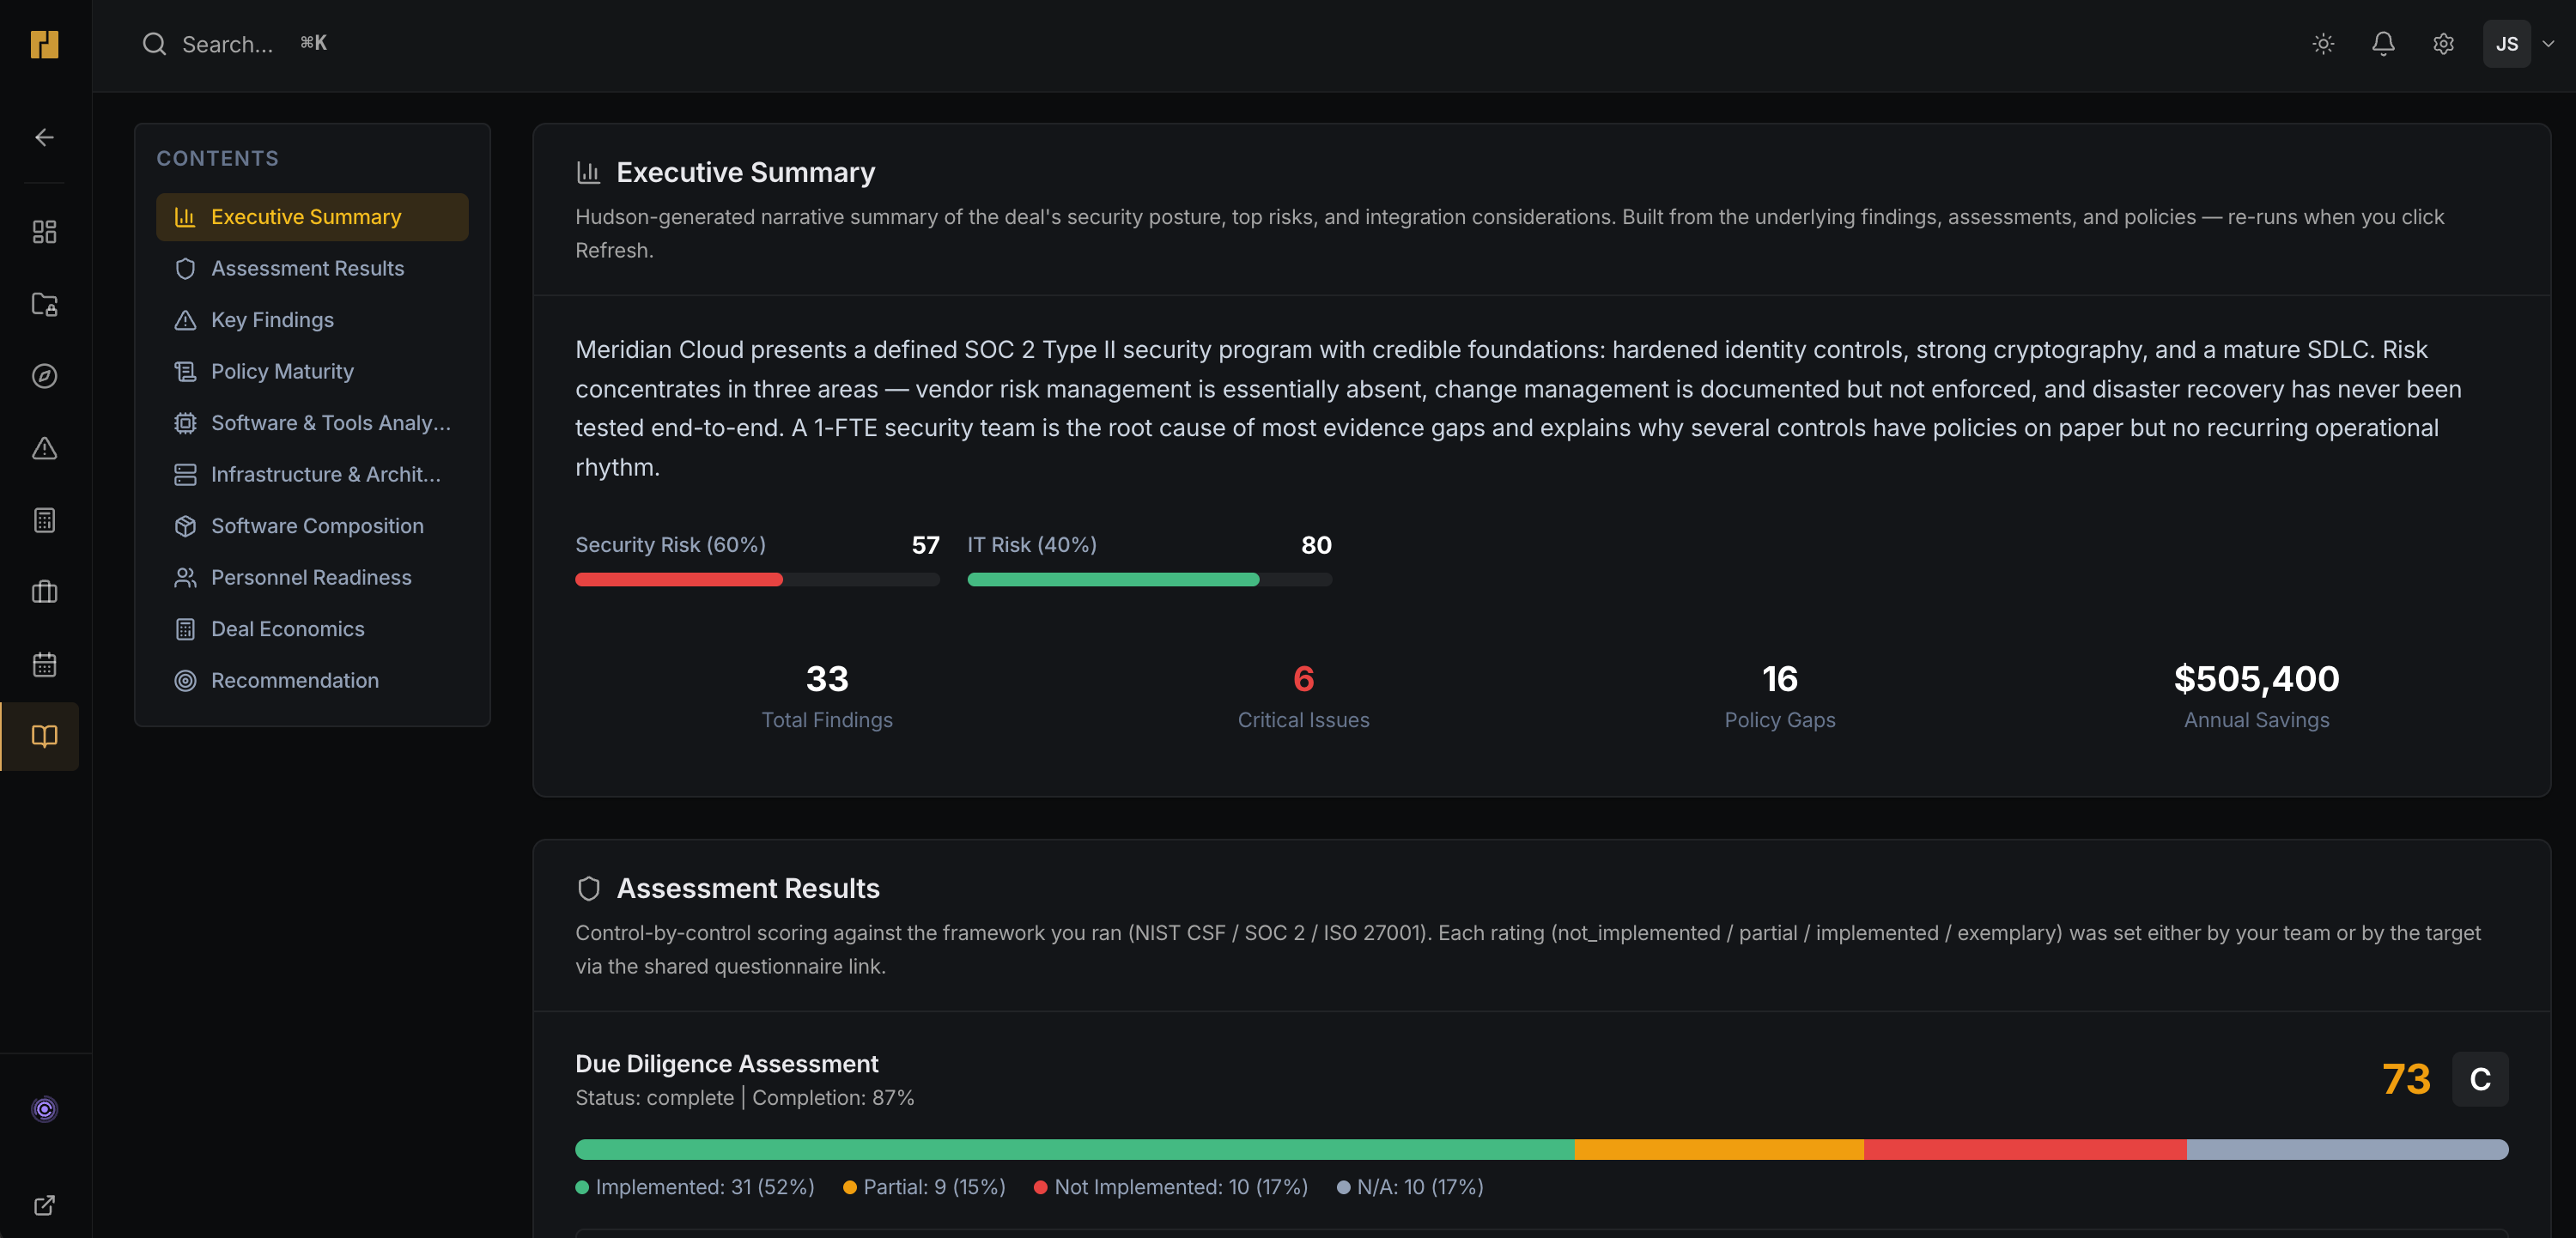Open the warning triangle icon in sidebar
The width and height of the screenshot is (2576, 1238).
(x=44, y=448)
